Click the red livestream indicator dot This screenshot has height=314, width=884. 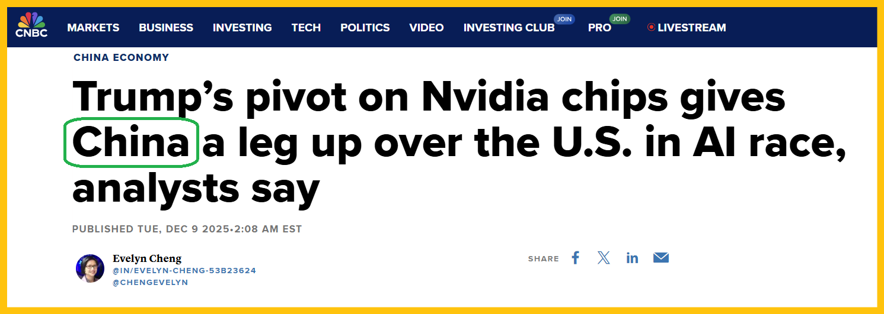point(651,27)
